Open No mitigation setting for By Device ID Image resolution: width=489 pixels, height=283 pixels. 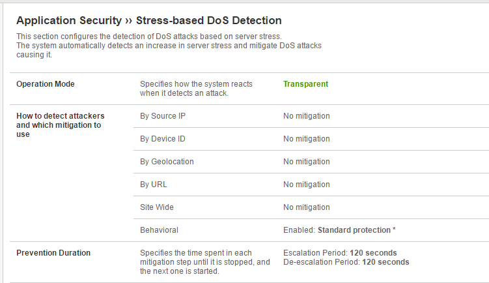click(306, 139)
